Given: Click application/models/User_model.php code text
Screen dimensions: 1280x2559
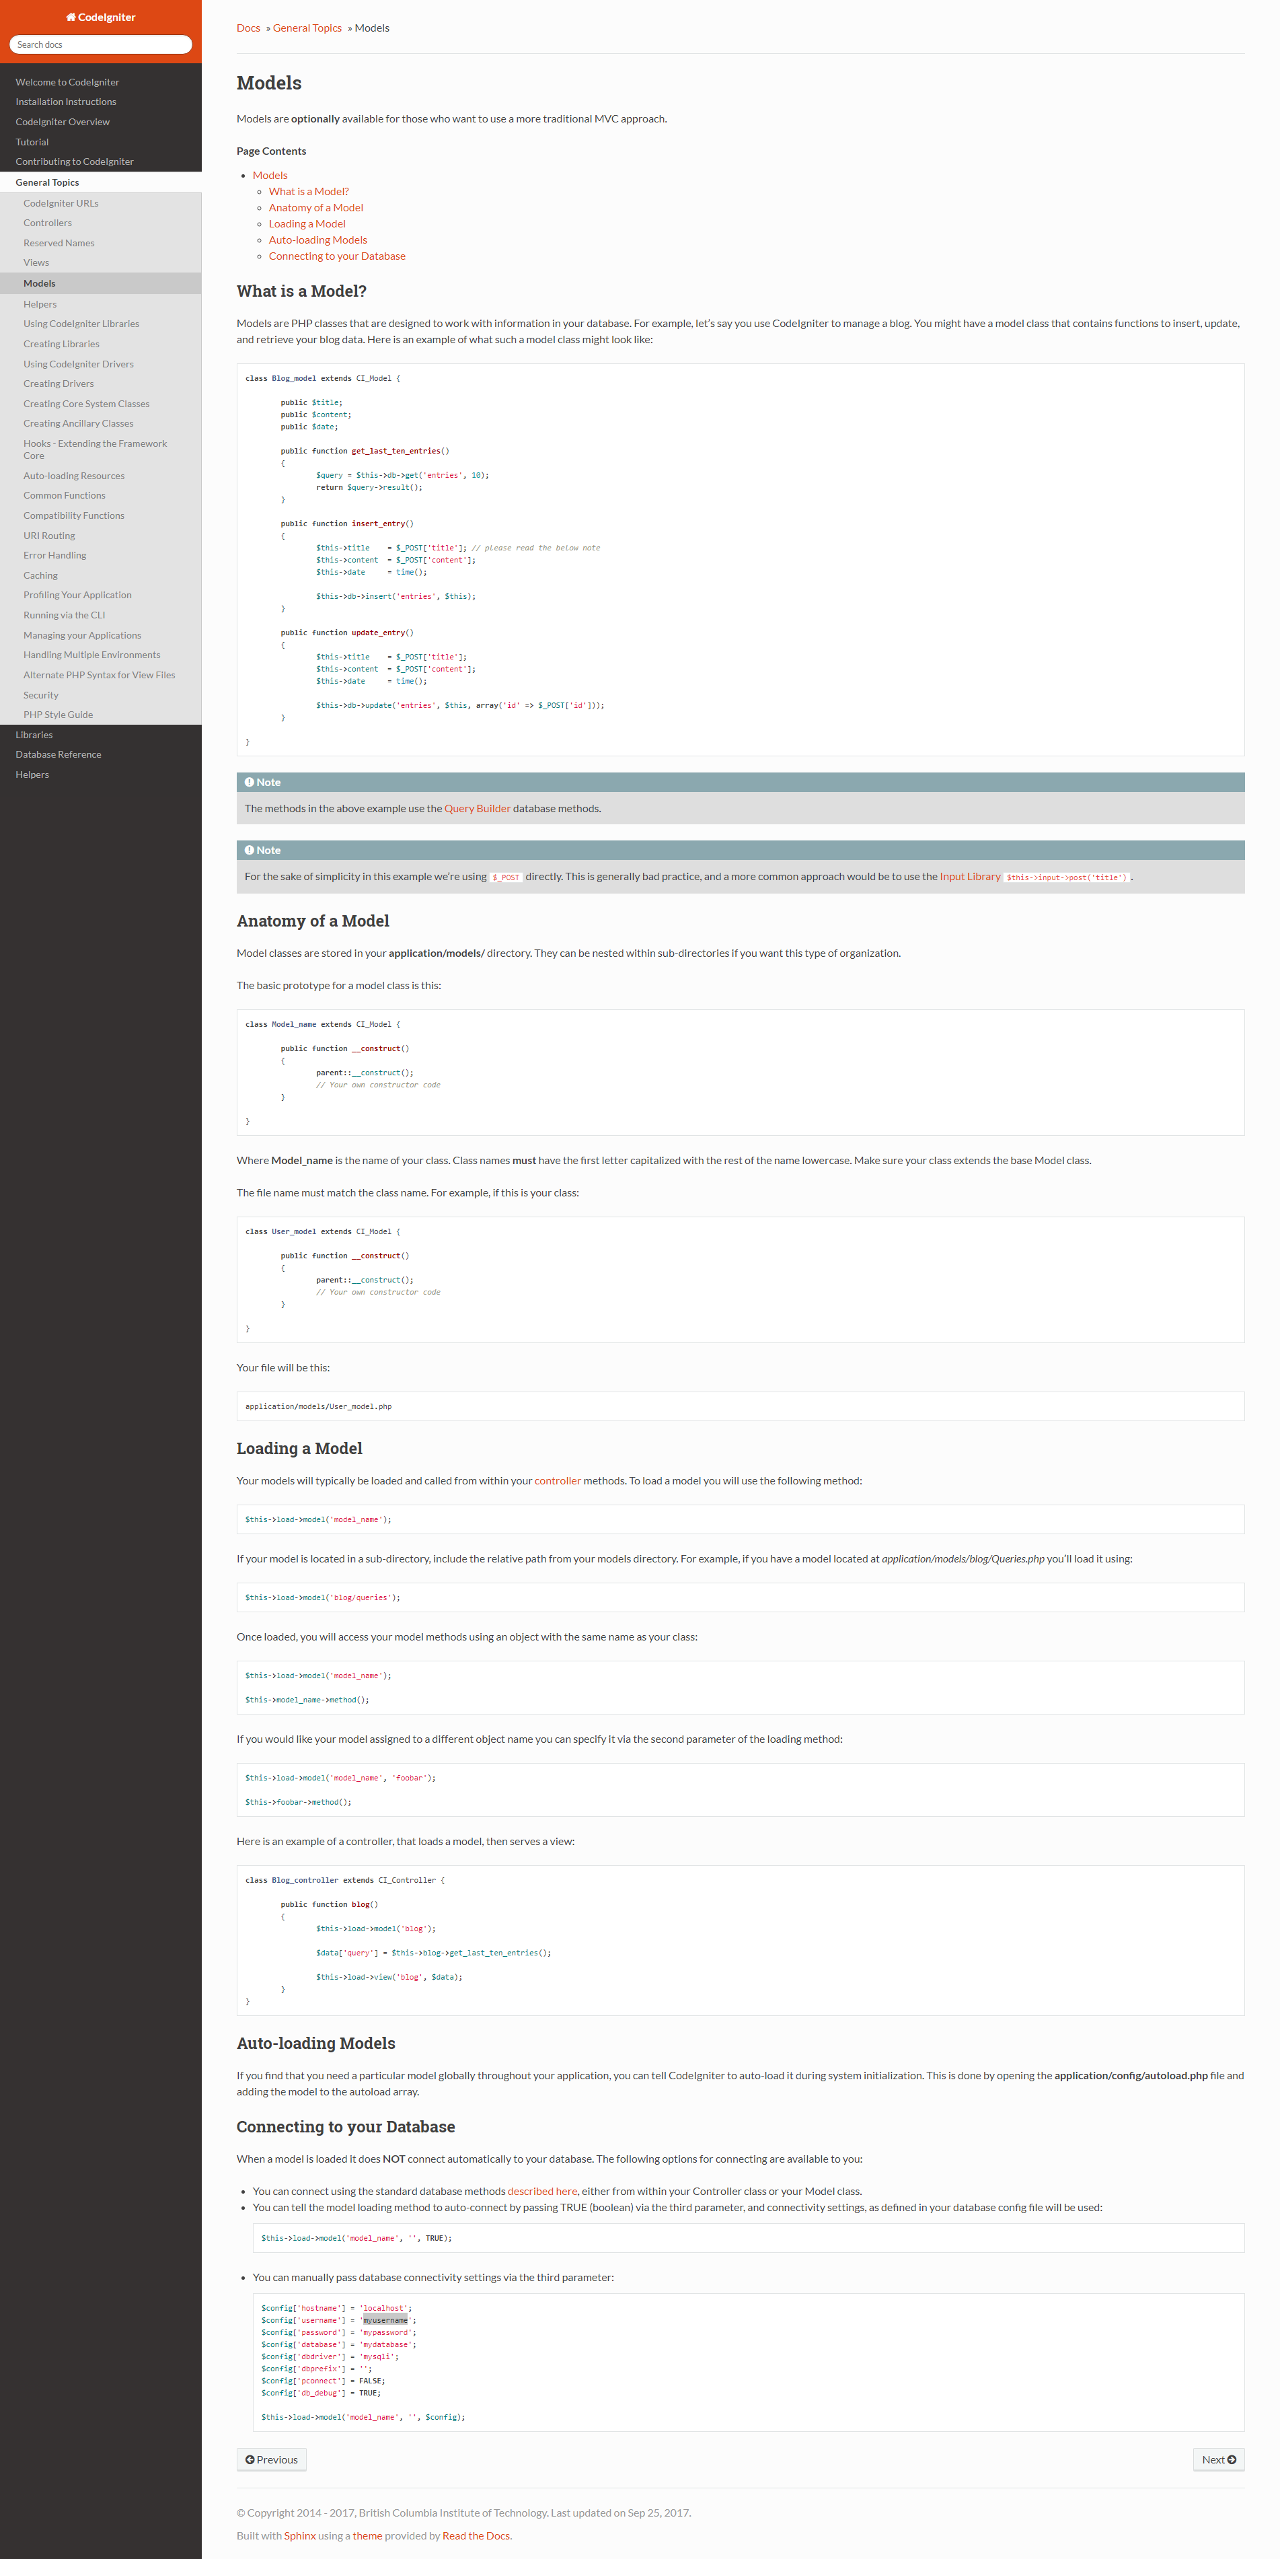Looking at the screenshot, I should 317,1406.
